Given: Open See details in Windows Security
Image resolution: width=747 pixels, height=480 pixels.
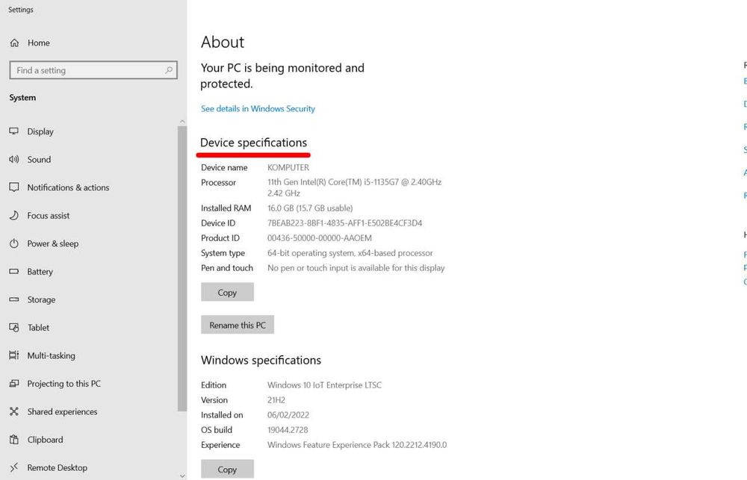Looking at the screenshot, I should [x=258, y=108].
